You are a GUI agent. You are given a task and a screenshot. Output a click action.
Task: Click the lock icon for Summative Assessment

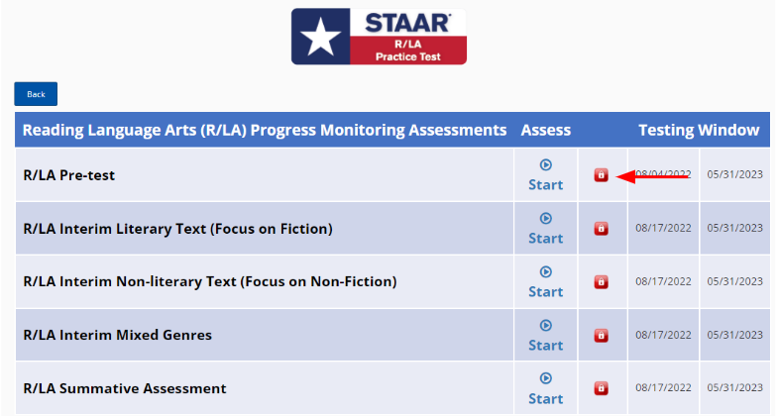(601, 388)
